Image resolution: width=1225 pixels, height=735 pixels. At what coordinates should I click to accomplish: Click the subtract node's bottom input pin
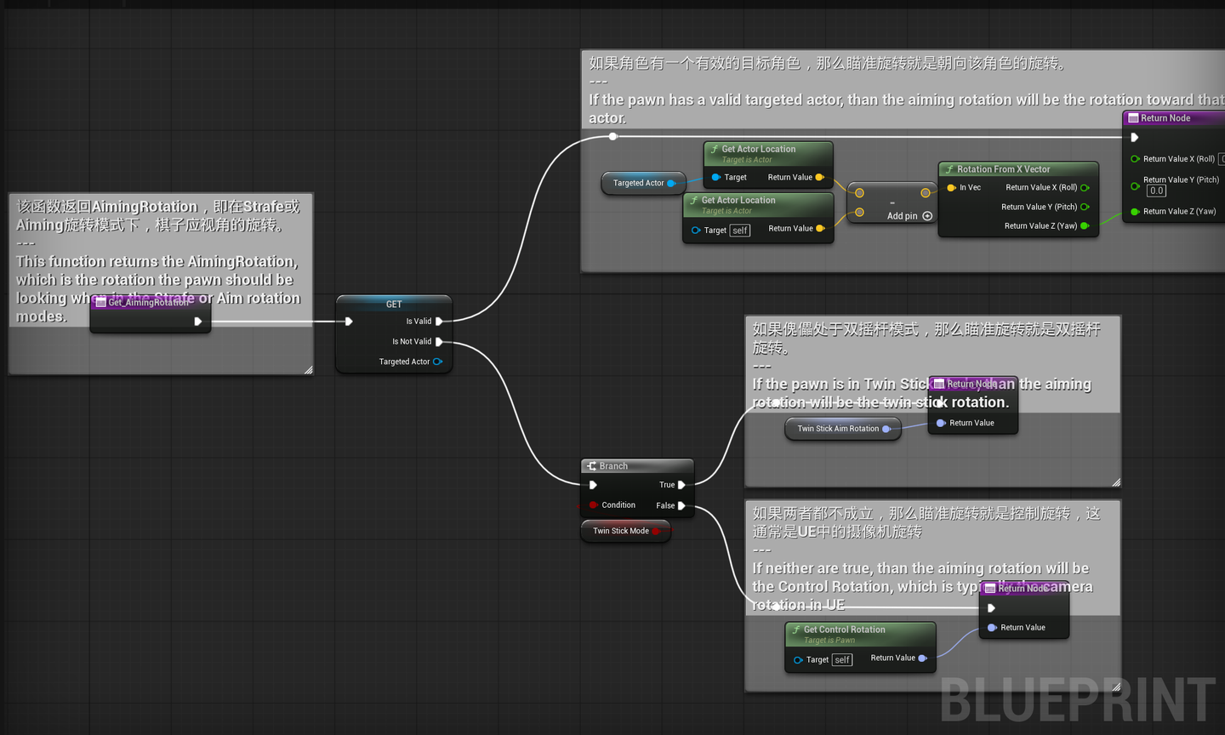tap(859, 213)
